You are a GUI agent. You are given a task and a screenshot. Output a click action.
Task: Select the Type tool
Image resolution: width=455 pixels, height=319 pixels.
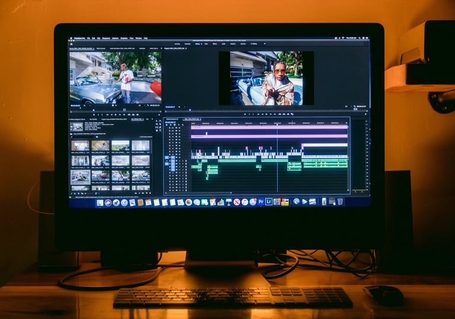(x=160, y=130)
